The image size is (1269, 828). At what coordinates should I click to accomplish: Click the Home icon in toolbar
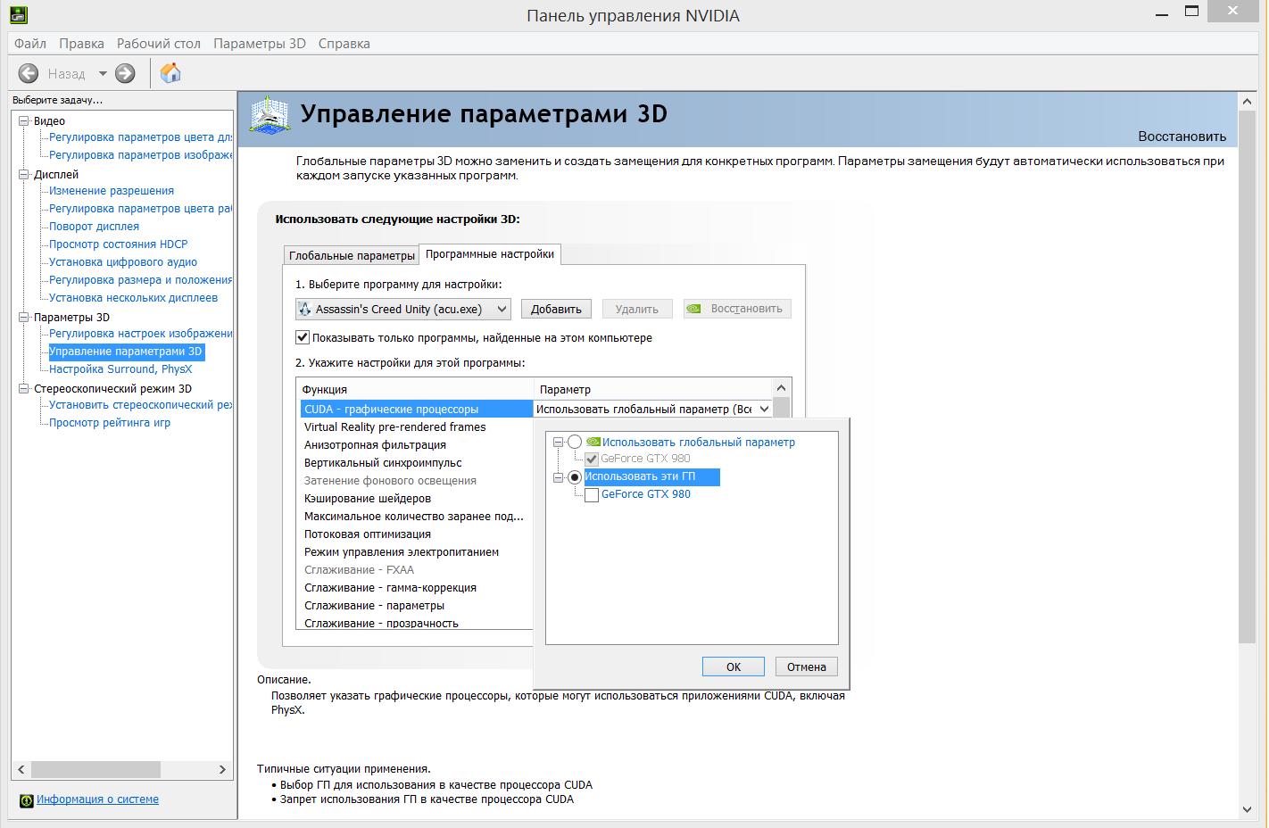pos(170,73)
